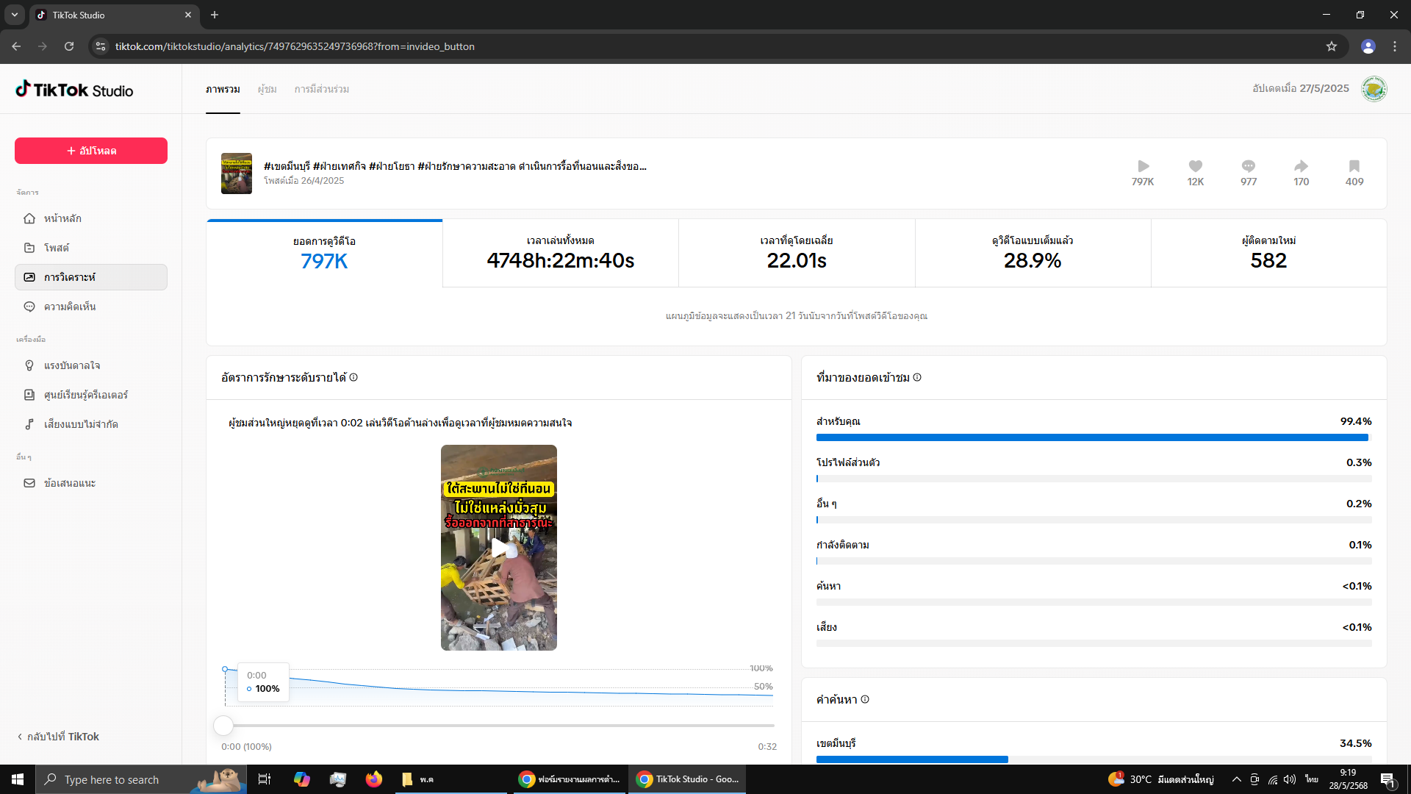
Task: Click the Windows taskbar search box
Action: [141, 779]
